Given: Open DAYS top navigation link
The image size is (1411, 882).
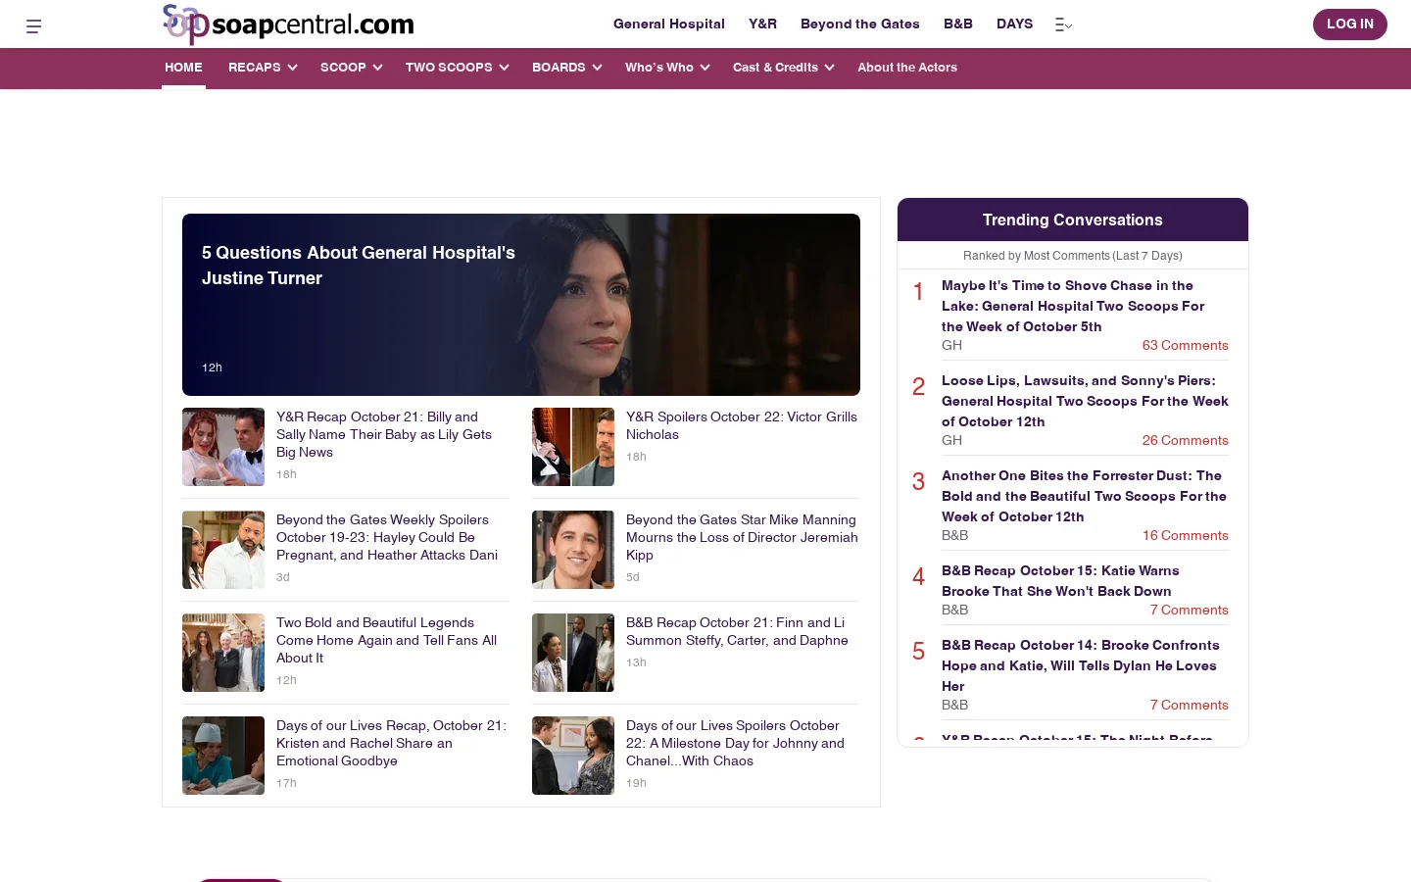Looking at the screenshot, I should (1014, 24).
